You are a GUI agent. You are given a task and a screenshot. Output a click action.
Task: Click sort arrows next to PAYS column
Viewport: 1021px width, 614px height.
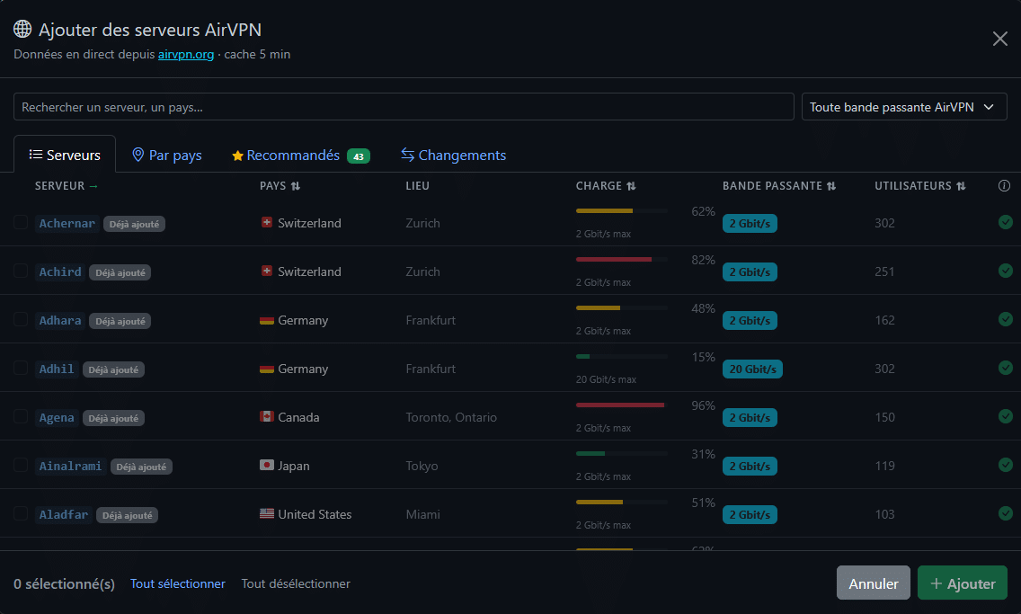296,186
